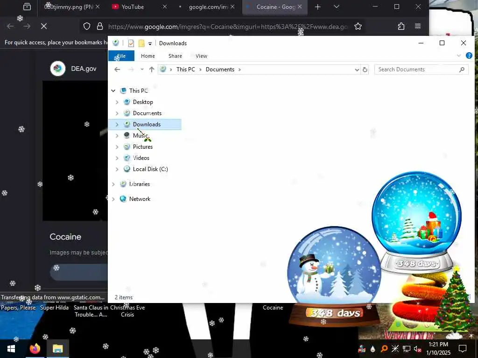Click the New folder quick access icon
Screen dimensions: 478x358
(141, 43)
